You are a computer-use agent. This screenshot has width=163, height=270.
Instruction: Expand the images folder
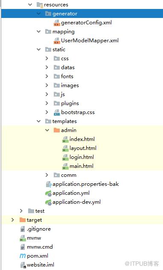[47, 85]
